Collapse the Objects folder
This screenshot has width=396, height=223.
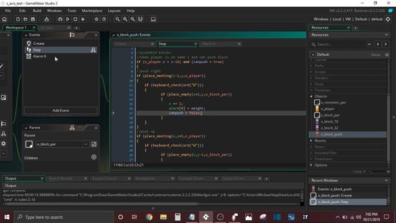click(x=311, y=97)
